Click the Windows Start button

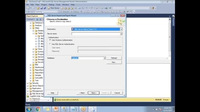(29, 109)
